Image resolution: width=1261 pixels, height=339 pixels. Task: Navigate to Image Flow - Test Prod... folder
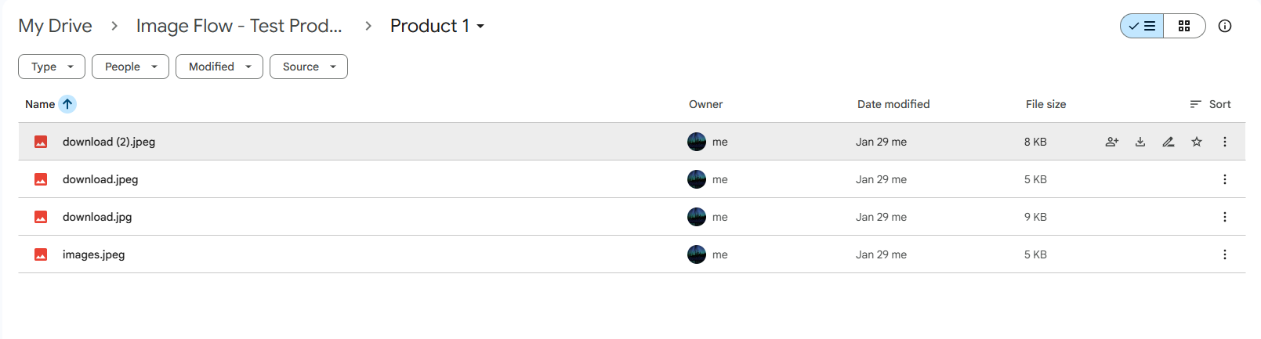click(239, 26)
